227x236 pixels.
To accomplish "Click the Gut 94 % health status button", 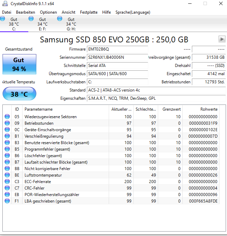I will 19,64.
